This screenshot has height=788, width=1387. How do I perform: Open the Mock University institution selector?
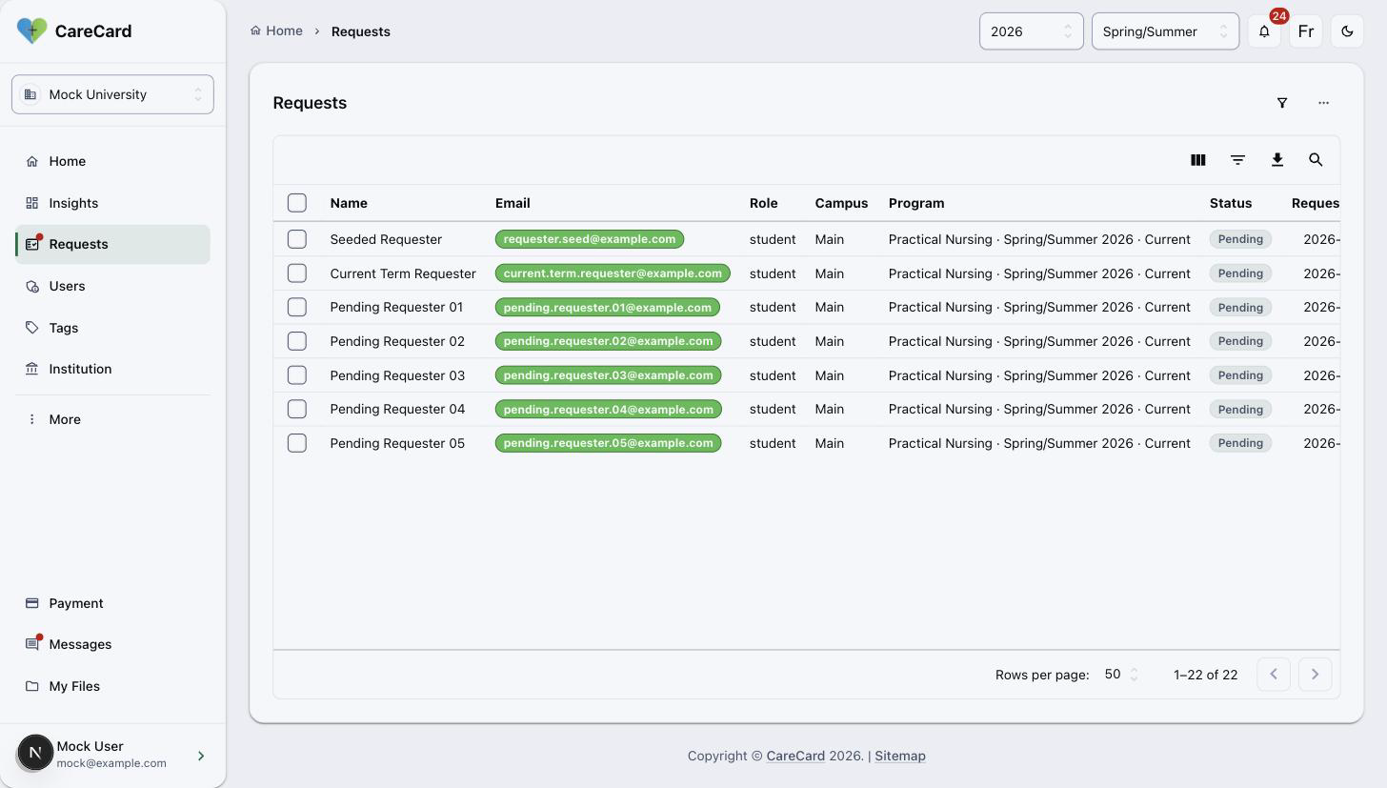[x=112, y=94]
